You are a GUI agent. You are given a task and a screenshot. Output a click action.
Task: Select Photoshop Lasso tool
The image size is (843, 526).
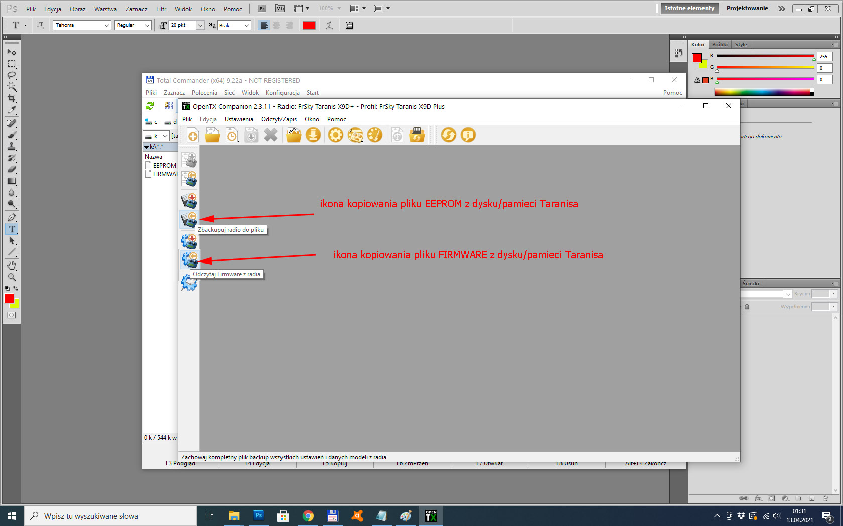point(12,75)
